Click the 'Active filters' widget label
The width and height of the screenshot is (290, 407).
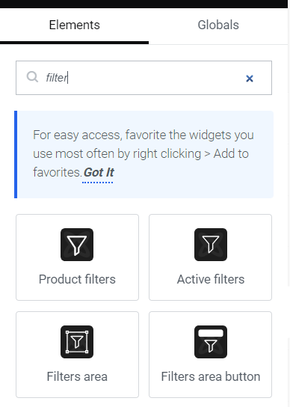211,279
